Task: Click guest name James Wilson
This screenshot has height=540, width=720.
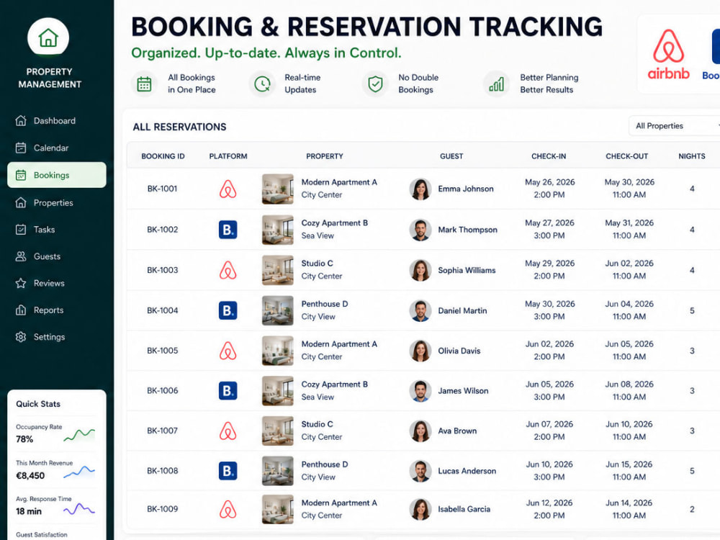Action: [463, 391]
